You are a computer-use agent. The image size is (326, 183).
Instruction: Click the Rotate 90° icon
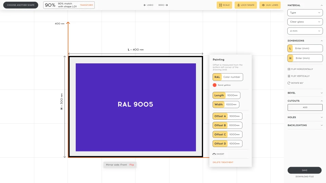[289, 83]
